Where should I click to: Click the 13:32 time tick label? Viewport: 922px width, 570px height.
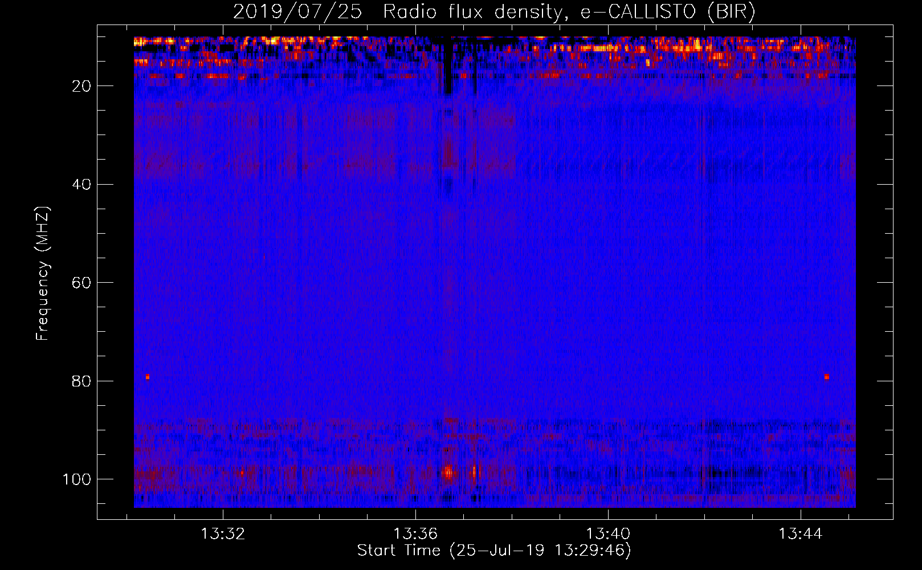(223, 534)
